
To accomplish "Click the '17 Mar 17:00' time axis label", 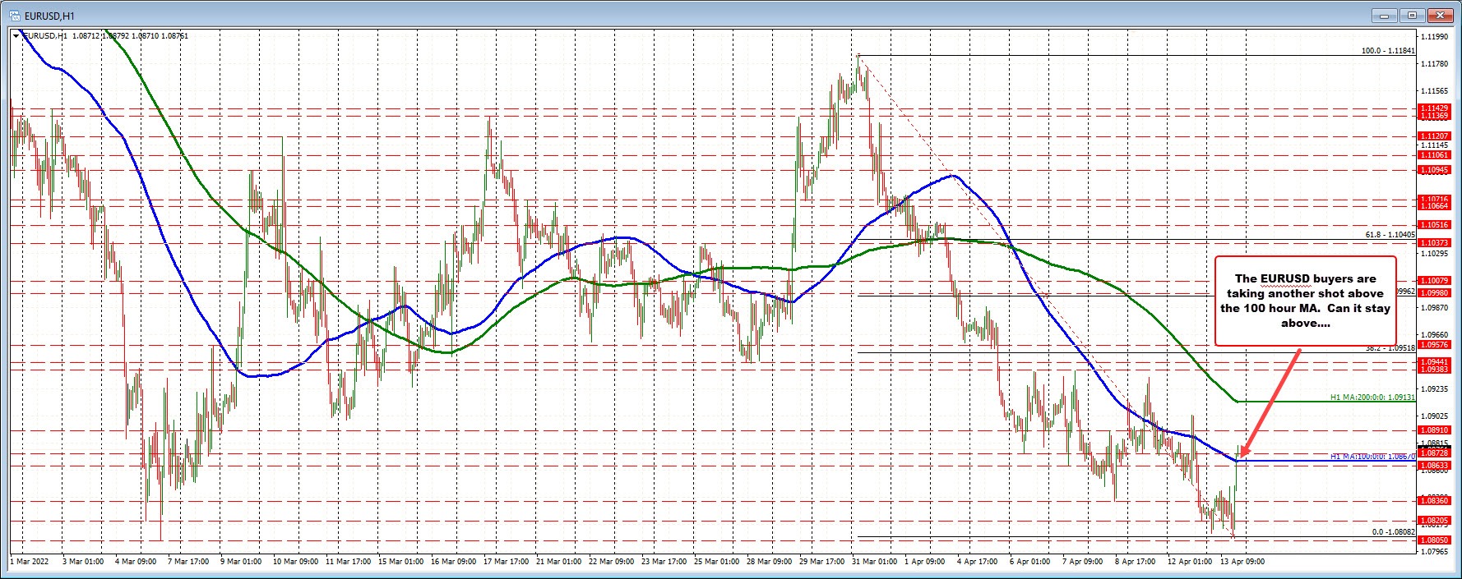I will (x=507, y=562).
